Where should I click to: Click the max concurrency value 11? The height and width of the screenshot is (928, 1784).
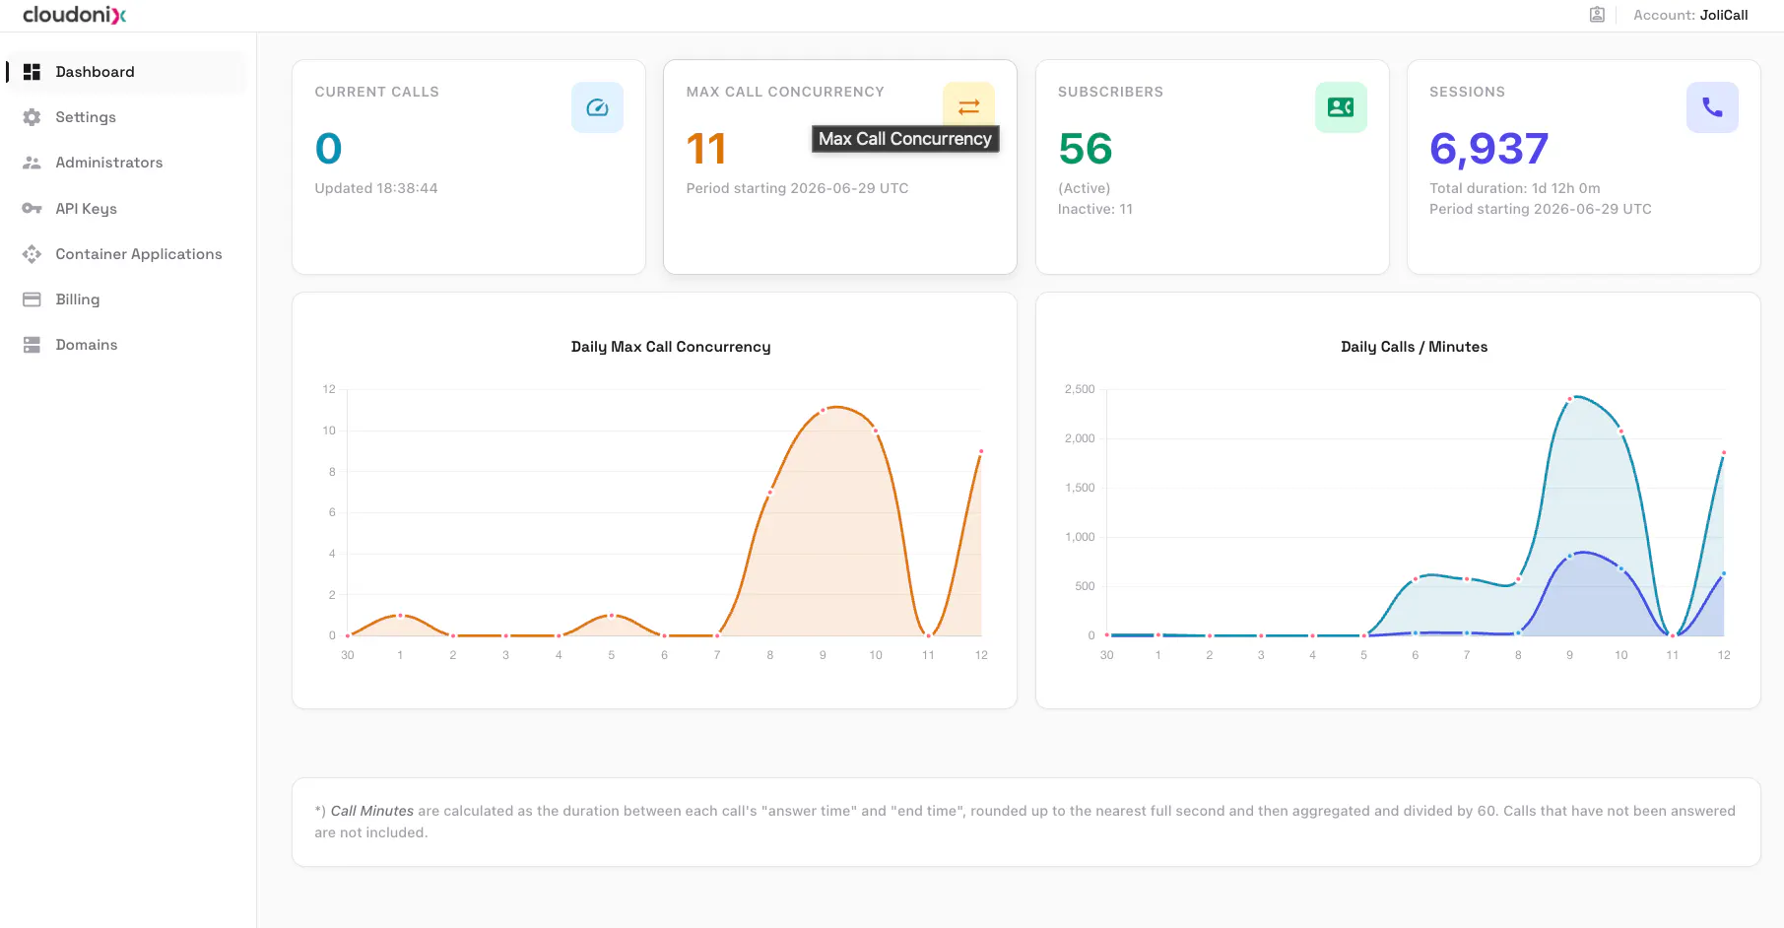point(706,149)
